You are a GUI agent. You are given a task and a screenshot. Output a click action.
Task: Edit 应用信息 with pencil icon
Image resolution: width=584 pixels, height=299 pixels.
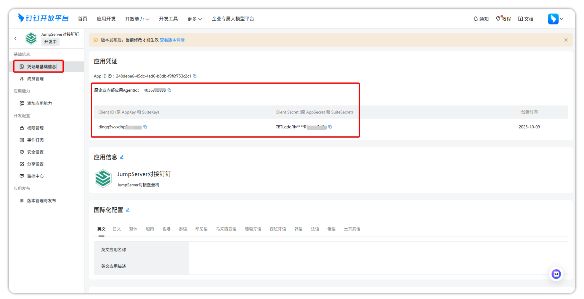click(x=122, y=157)
